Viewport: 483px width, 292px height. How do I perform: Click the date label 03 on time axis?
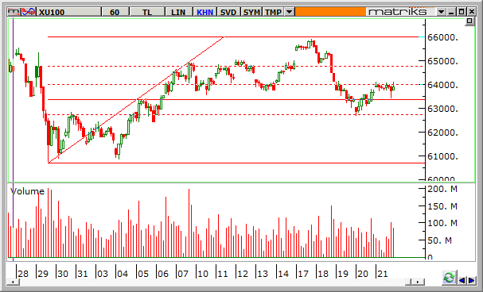pos(103,273)
